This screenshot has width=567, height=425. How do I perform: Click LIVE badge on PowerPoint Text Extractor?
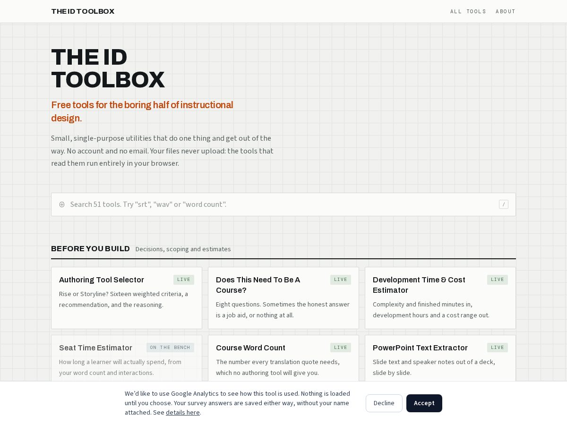tap(498, 348)
